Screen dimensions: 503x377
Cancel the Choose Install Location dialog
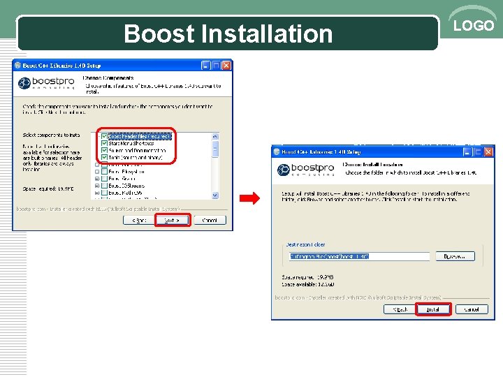[472, 309]
